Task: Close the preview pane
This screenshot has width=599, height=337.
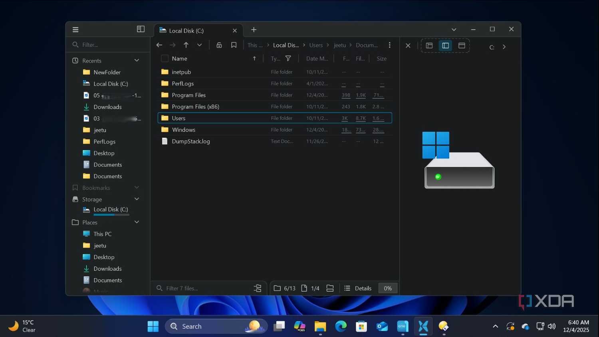Action: 408,46
